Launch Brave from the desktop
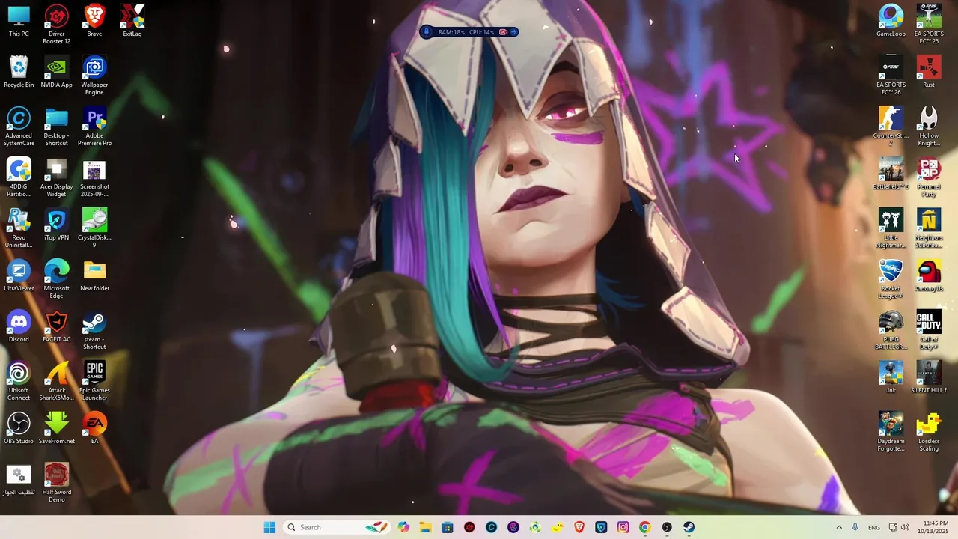 94,21
